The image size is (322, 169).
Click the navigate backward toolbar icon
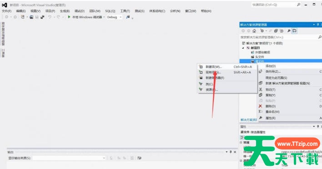coord(6,17)
